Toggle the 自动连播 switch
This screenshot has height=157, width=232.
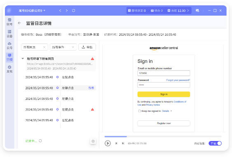coord(215,143)
